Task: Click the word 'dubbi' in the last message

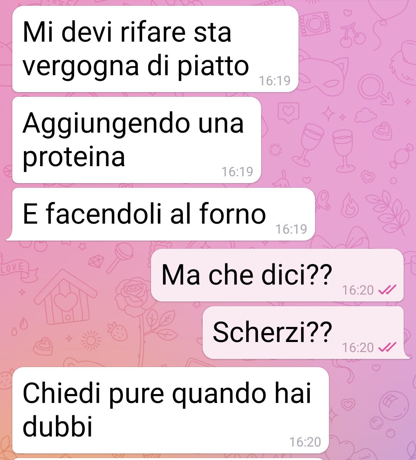Action: 57,426
